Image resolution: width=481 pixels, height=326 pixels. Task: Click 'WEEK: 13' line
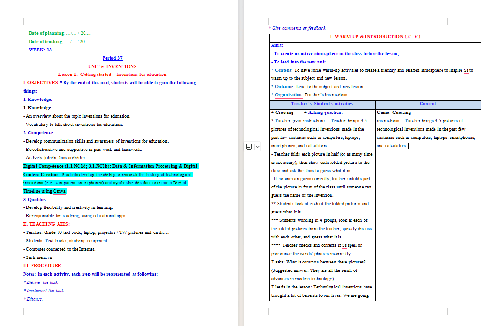pyautogui.click(x=40, y=50)
